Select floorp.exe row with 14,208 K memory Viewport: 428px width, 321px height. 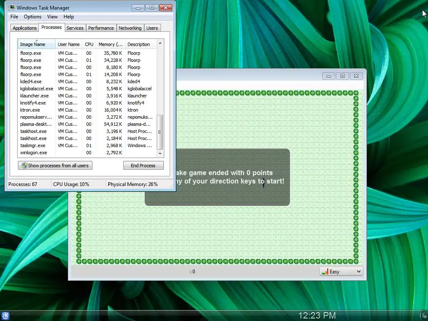click(x=87, y=74)
